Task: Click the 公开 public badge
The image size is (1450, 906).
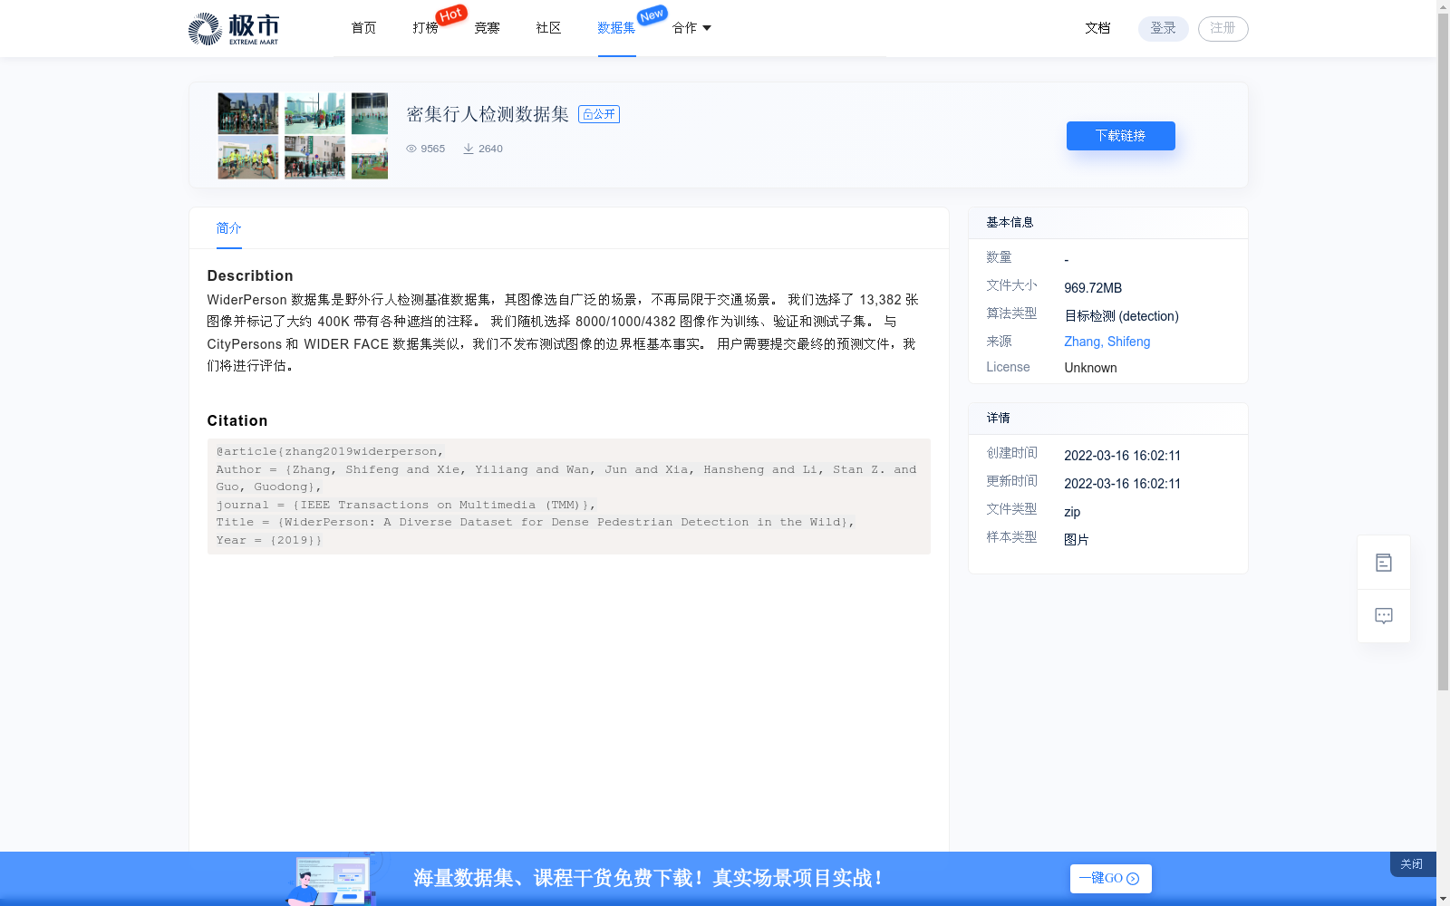Action: 599,114
